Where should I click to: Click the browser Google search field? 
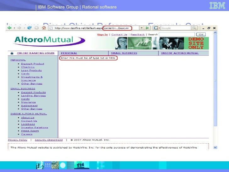[176, 28]
